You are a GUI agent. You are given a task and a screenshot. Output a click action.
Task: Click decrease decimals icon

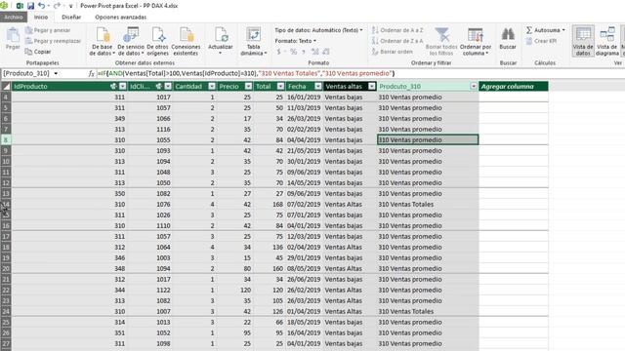click(326, 52)
